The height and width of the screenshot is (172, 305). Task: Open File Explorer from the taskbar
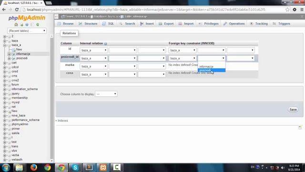coord(19,168)
